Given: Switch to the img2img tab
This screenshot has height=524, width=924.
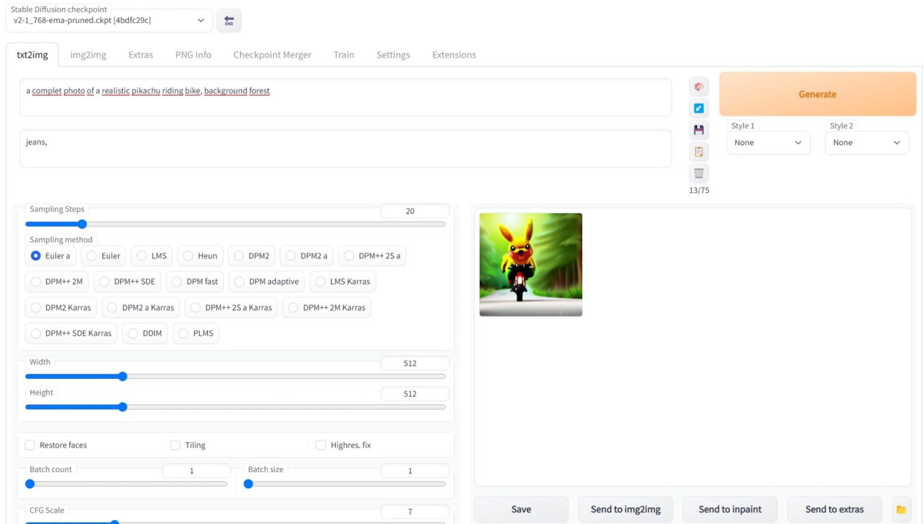Looking at the screenshot, I should click(x=88, y=55).
